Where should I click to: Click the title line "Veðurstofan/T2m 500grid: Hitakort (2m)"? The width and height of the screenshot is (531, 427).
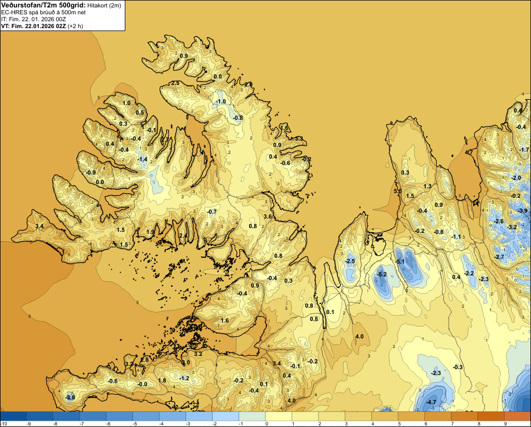pyautogui.click(x=61, y=5)
